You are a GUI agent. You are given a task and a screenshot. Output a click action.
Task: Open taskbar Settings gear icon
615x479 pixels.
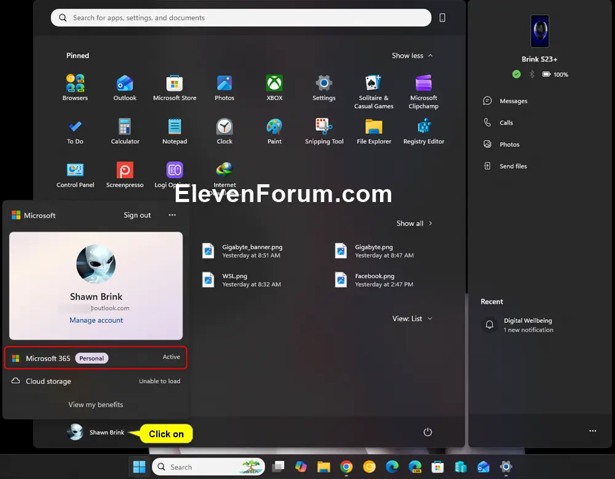coord(506,467)
